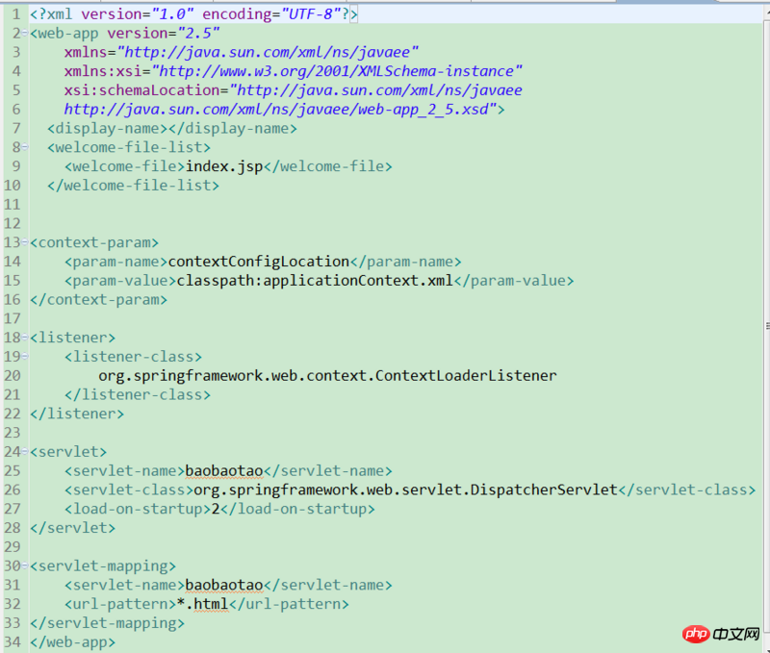Collapse the web-app element fold on line 2

click(25, 34)
